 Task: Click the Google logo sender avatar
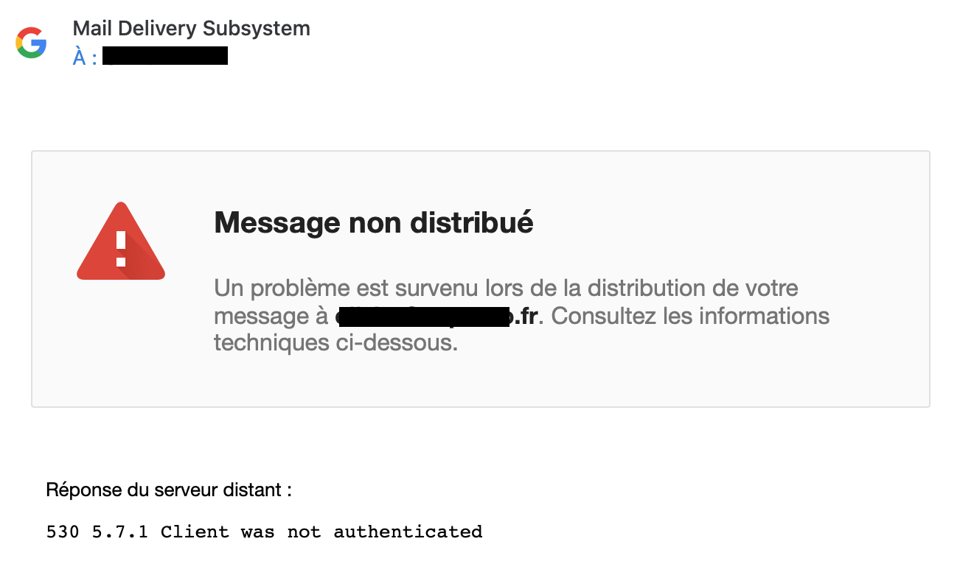[x=31, y=43]
